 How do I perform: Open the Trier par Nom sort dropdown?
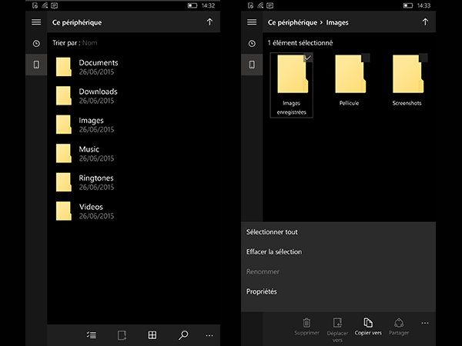click(x=90, y=43)
